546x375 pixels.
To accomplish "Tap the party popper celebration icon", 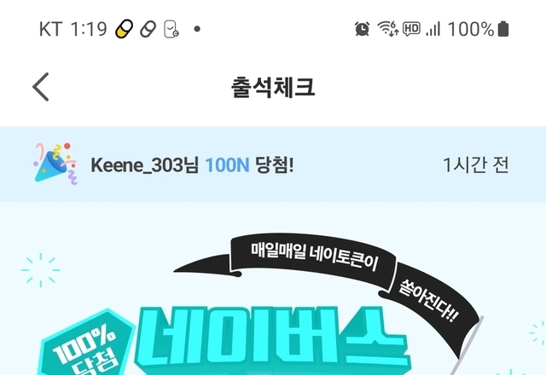I will point(55,164).
